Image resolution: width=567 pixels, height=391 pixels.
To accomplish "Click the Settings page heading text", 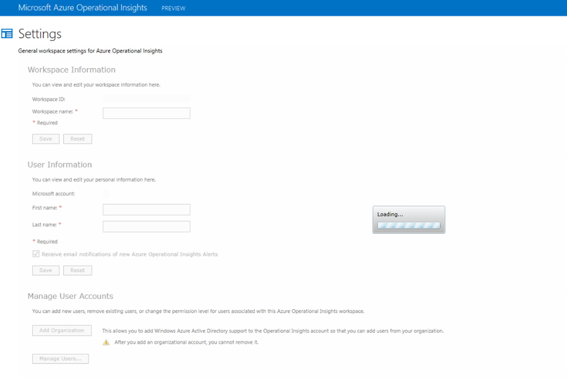I will click(x=40, y=34).
